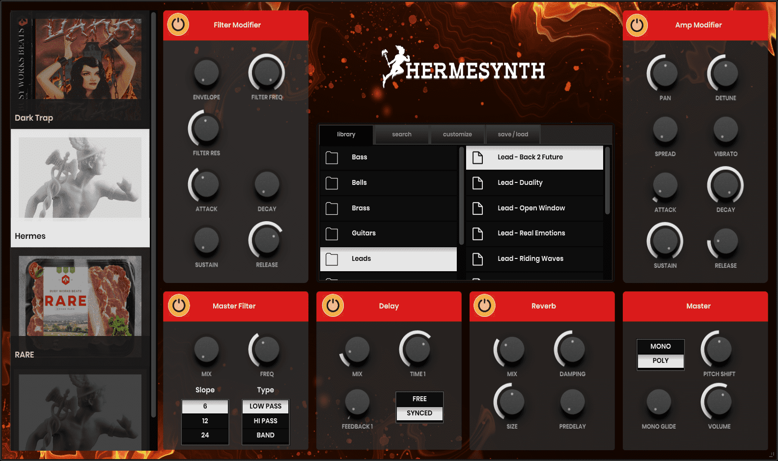
Task: Click the Master Filter FREQ knob
Action: click(267, 350)
